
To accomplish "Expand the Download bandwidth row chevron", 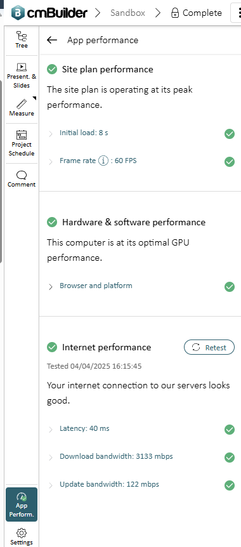I will [51, 457].
